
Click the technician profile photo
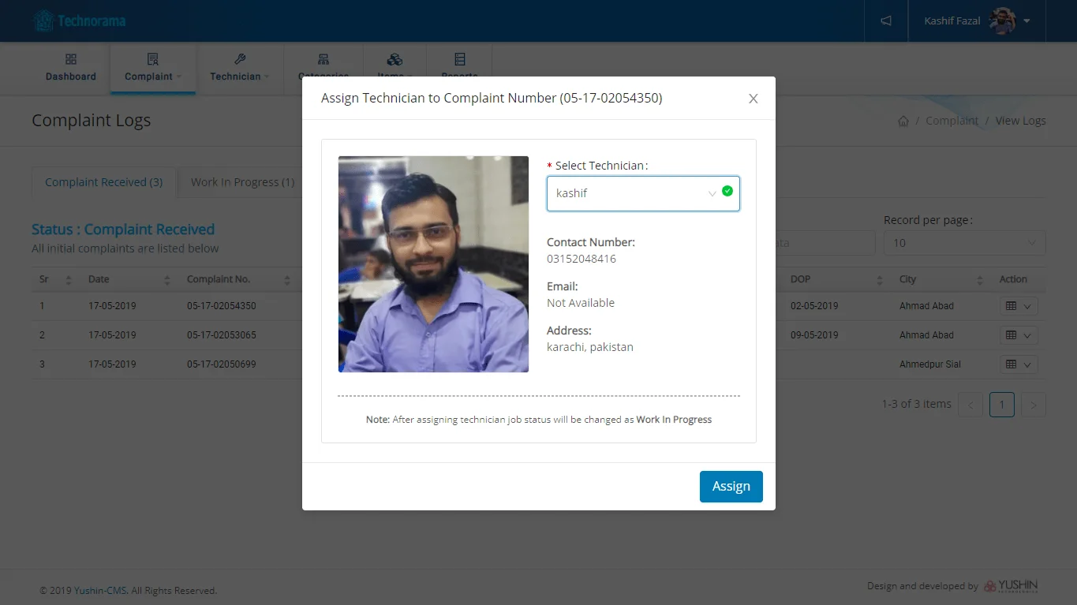tap(433, 264)
